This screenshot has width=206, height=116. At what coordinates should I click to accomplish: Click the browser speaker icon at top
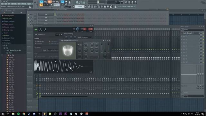(21, 13)
